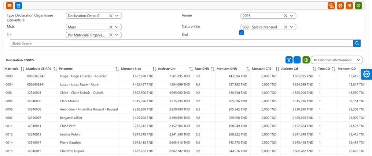Clear the Mois 'Mars' selection
Image resolution: width=372 pixels, height=156 pixels.
tap(111, 27)
